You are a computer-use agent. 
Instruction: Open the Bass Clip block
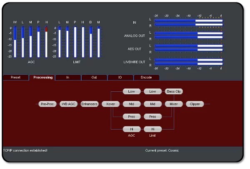pyautogui.click(x=174, y=91)
